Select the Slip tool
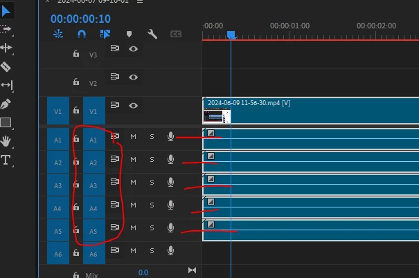 coord(7,85)
